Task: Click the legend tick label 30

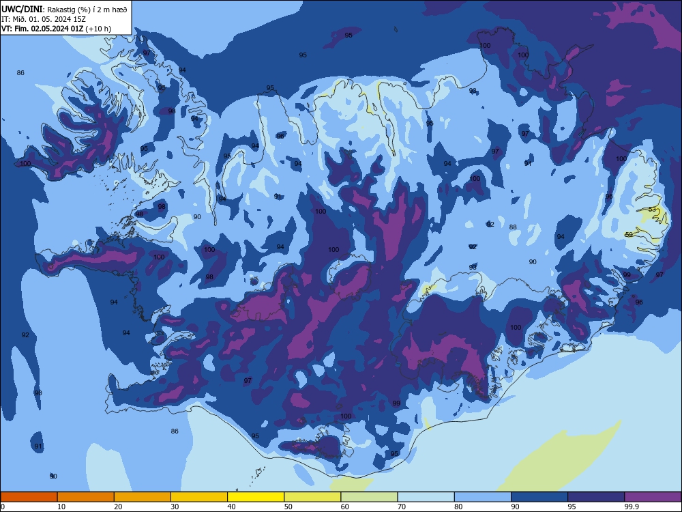Action: pyautogui.click(x=175, y=507)
